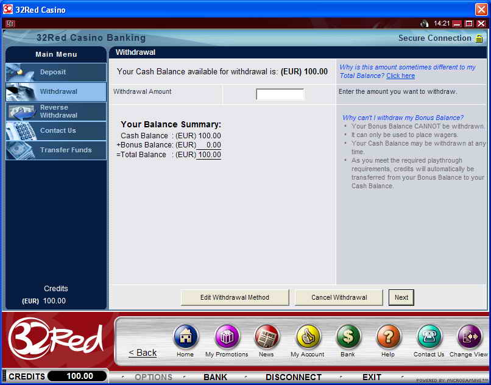Click the inner dark-bar close button
The image size is (491, 385).
coord(481,24)
